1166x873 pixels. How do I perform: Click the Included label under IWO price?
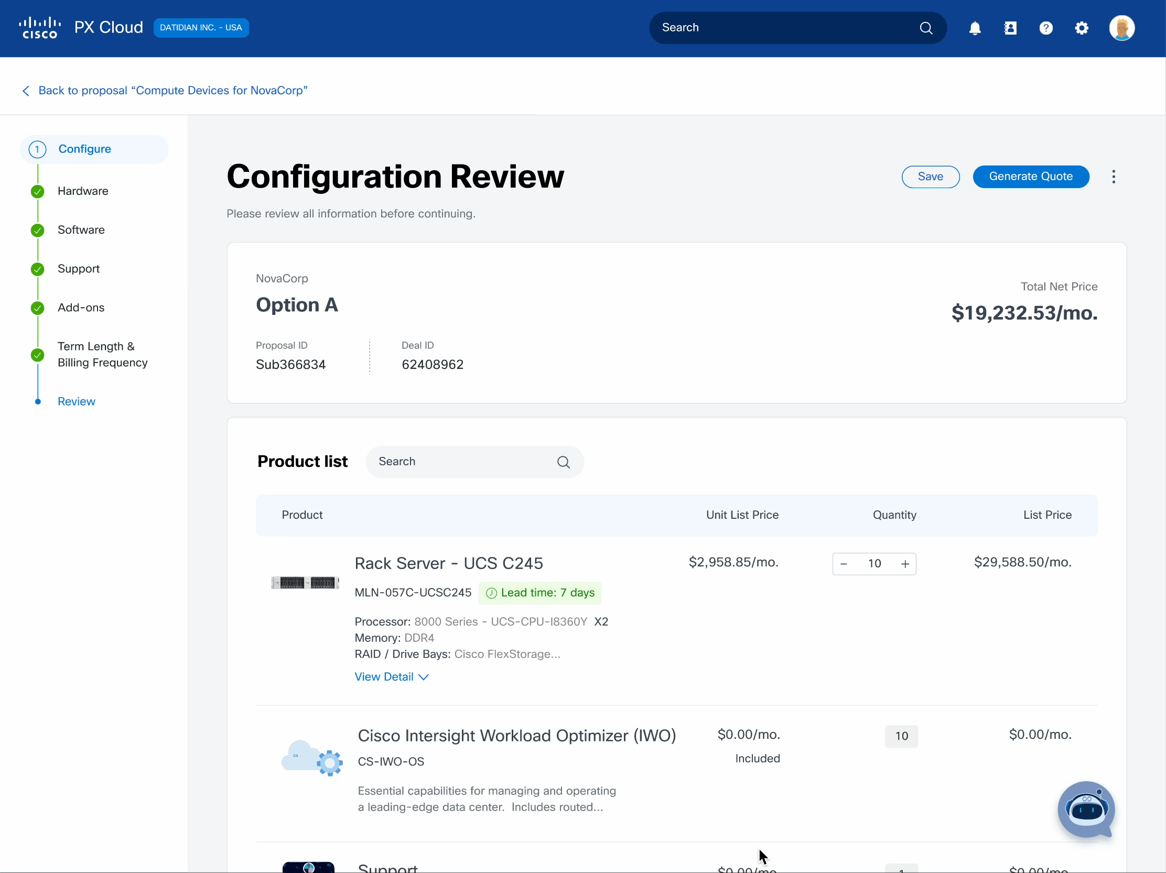click(758, 759)
